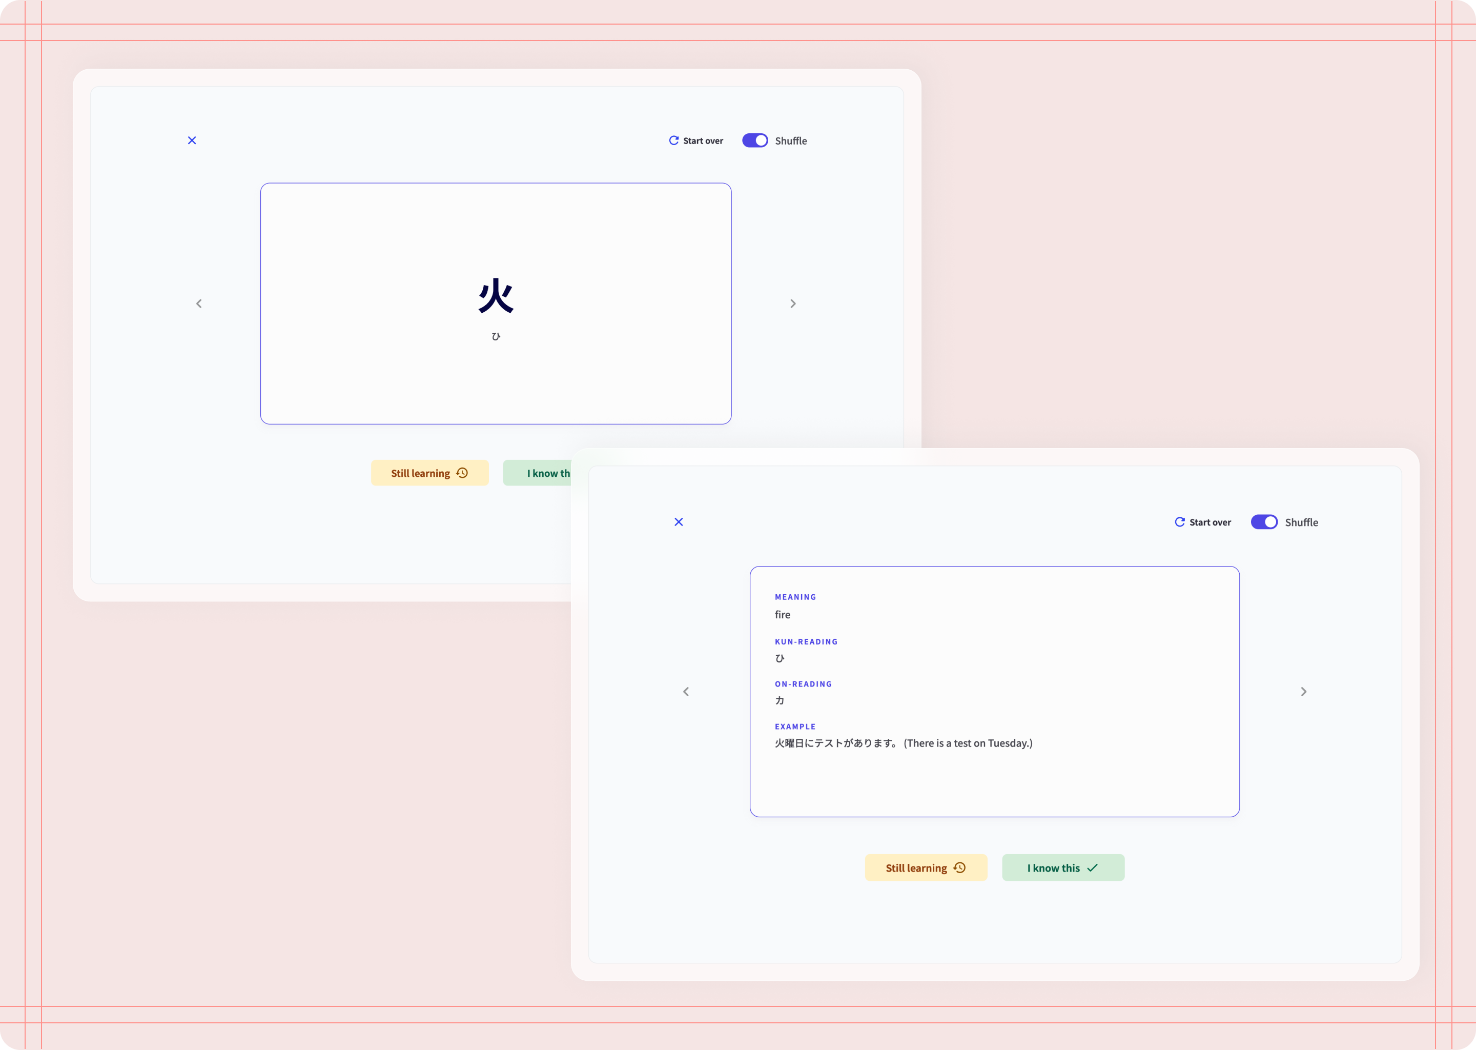Mark Still learning on the kanji card panel

pos(429,473)
